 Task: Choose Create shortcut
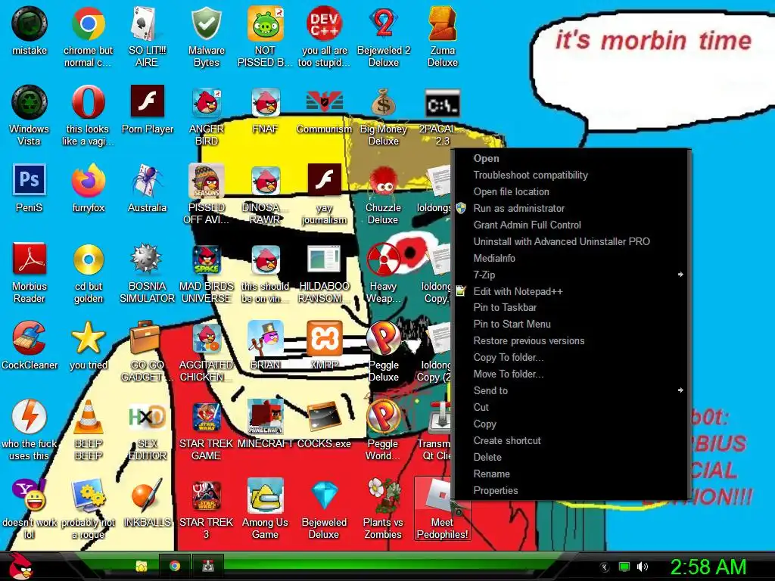pos(572,440)
